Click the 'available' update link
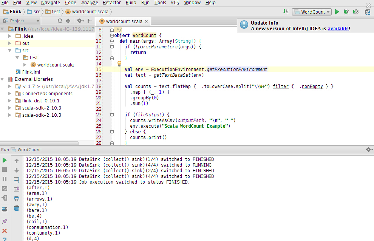This screenshot has height=241, width=374. point(338,28)
